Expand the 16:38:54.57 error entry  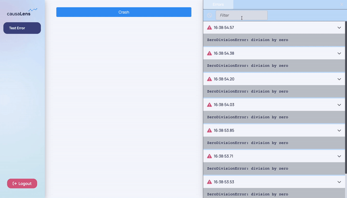(339, 28)
